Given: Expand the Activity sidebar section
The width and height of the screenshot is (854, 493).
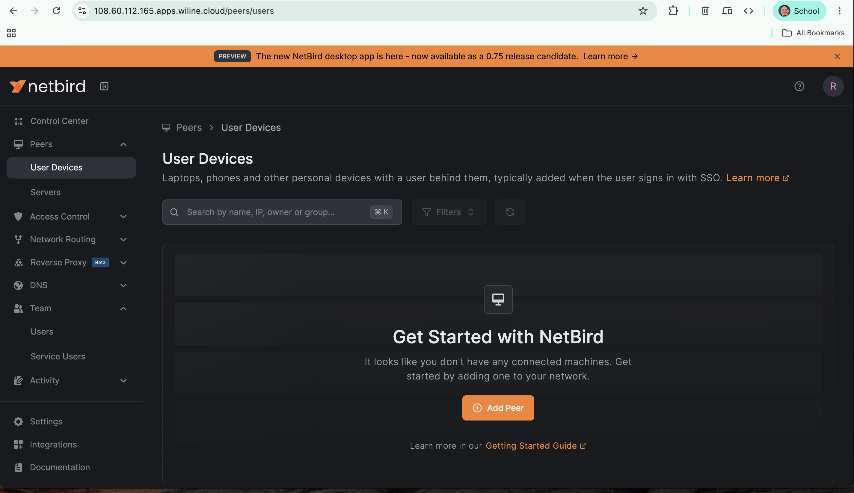Looking at the screenshot, I should pos(123,380).
